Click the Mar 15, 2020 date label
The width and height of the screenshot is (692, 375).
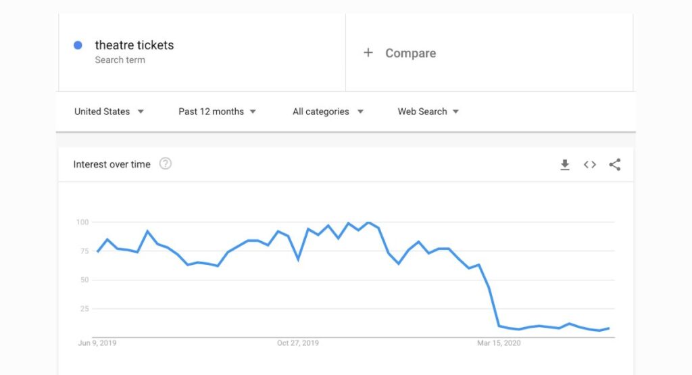pyautogui.click(x=499, y=343)
